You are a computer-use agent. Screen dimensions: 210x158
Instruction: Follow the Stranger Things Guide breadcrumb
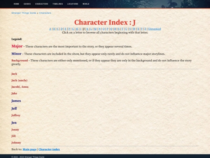point(24,13)
